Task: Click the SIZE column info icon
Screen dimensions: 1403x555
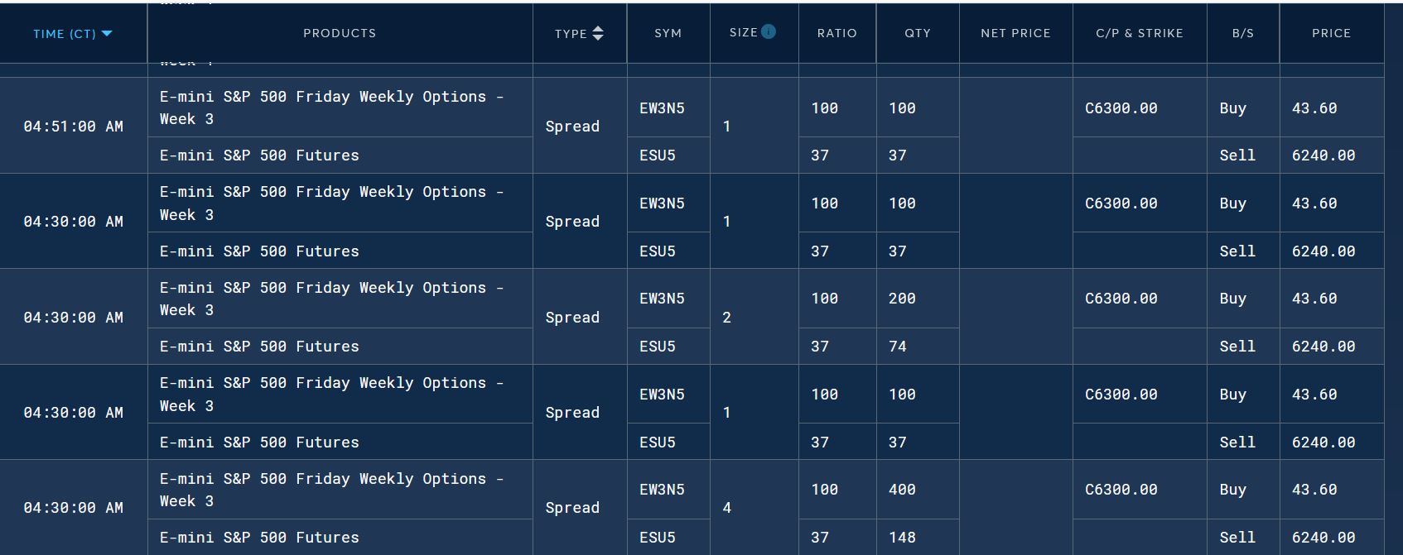Action: tap(769, 31)
